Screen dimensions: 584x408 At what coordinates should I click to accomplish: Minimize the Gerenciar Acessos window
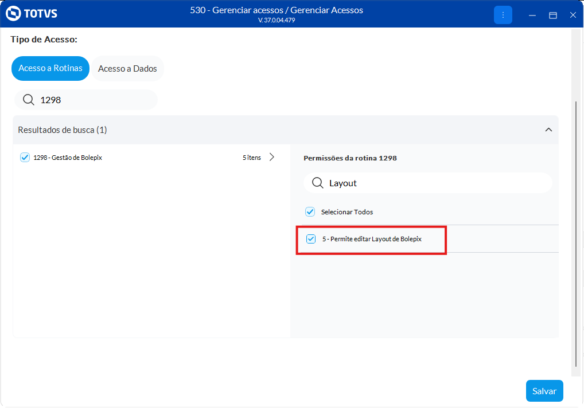pyautogui.click(x=533, y=15)
